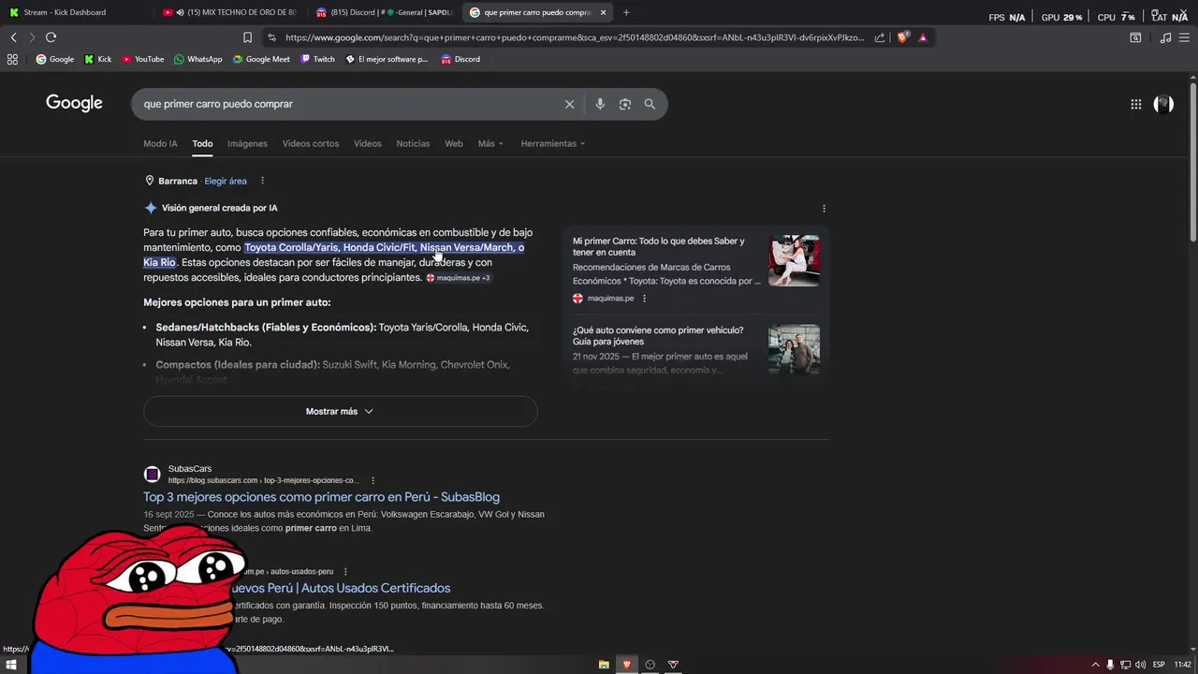This screenshot has width=1198, height=674.
Task: Open the maquimas.pe +3 sources chip
Action: (x=458, y=278)
